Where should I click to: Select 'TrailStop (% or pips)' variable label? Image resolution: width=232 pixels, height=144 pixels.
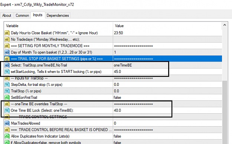[26, 91]
